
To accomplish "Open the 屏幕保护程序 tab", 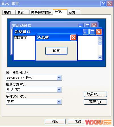I will [x=41, y=12].
